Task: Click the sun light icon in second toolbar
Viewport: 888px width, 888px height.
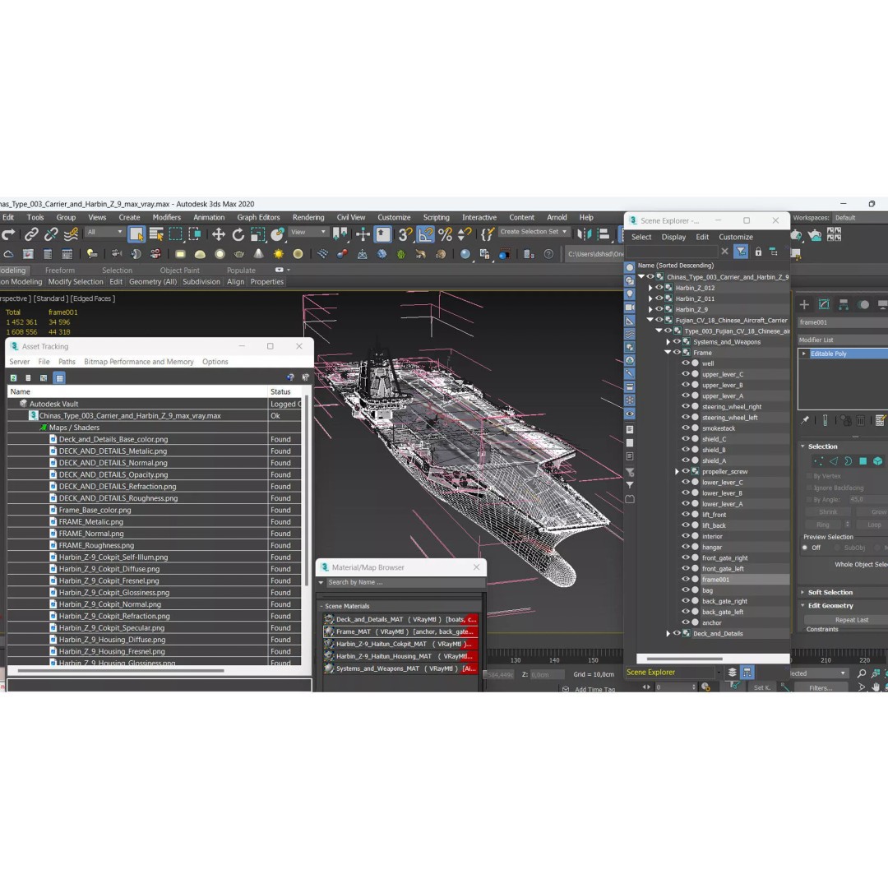Action: point(278,254)
